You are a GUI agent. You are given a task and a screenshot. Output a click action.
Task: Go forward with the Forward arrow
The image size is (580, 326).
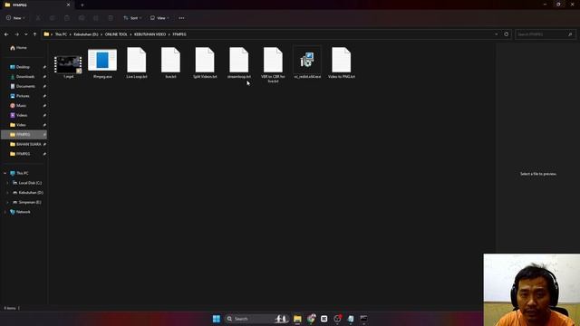click(x=16, y=34)
